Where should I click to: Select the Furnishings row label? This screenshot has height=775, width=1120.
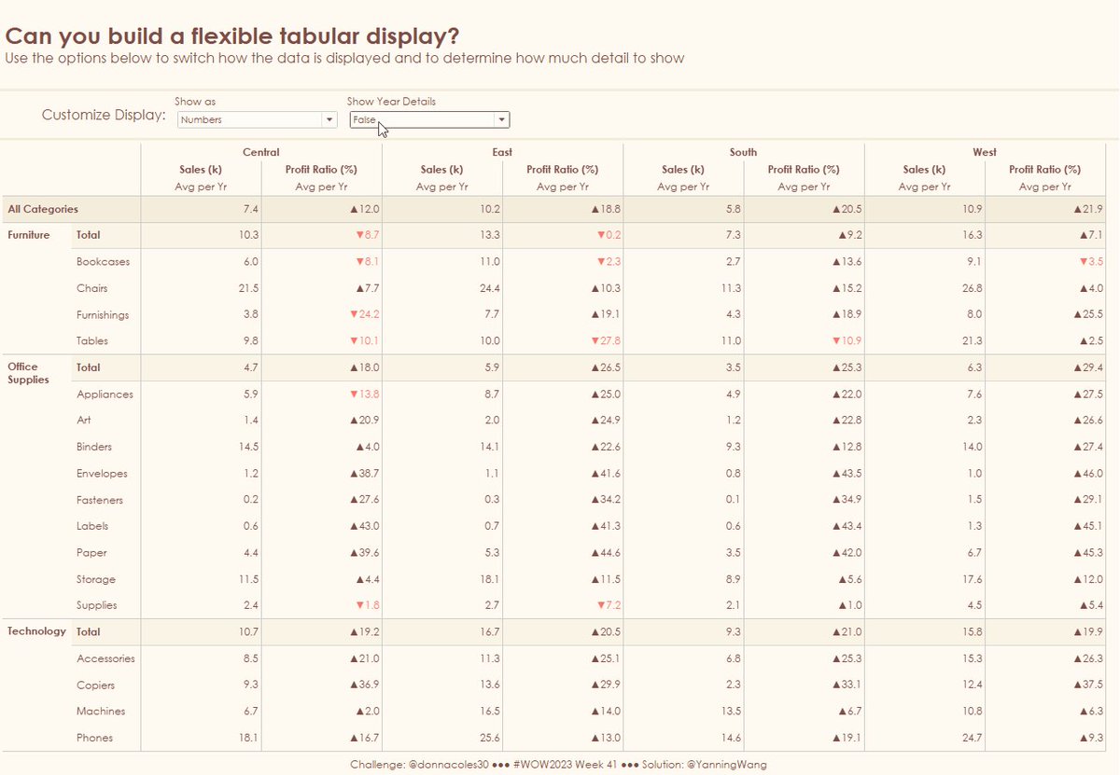coord(103,315)
